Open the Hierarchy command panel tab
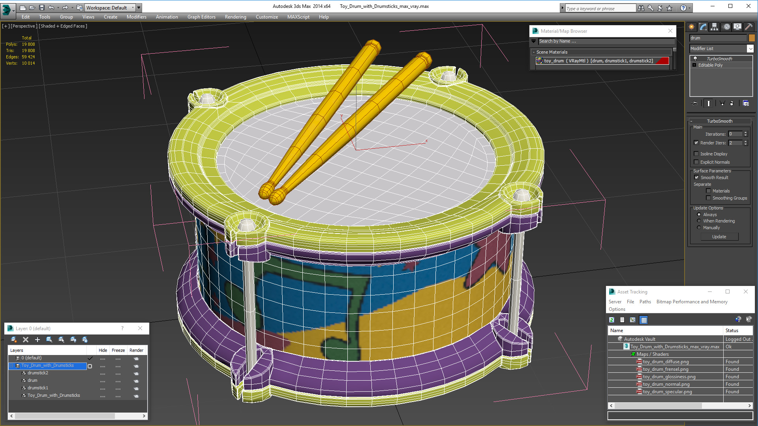The height and width of the screenshot is (426, 758). (x=714, y=27)
